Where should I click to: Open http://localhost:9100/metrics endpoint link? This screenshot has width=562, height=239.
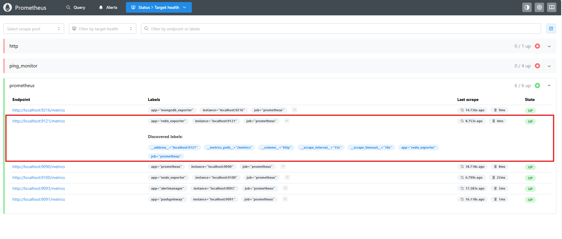click(39, 177)
